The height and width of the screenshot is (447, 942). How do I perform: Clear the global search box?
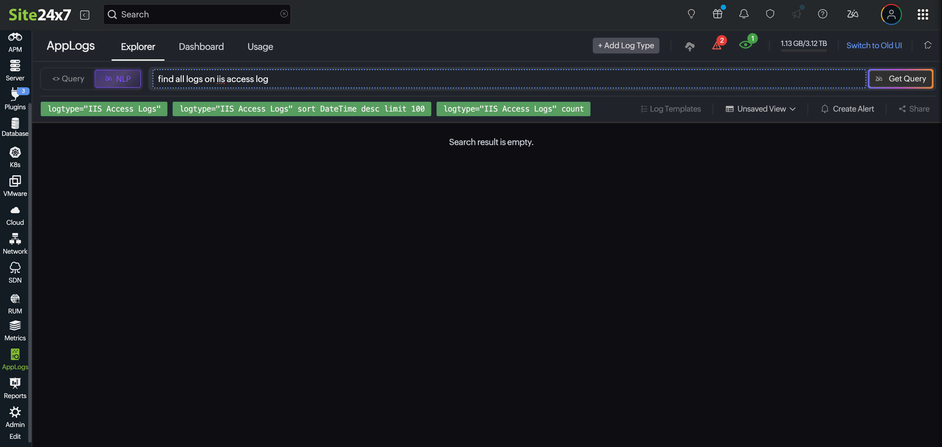[284, 13]
